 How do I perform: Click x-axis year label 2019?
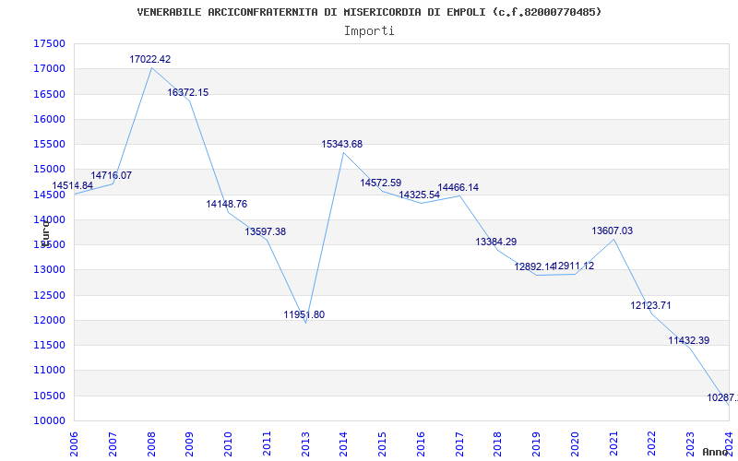(537, 443)
